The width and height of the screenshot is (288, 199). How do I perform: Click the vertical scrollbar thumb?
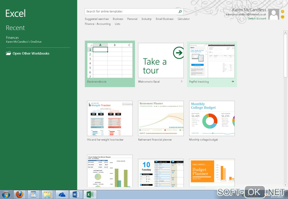[x=285, y=56]
